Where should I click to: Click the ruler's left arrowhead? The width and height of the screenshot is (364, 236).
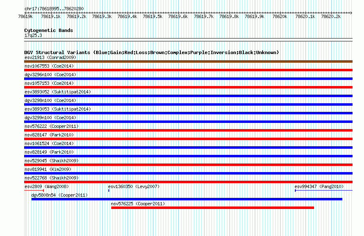coord(25,13)
